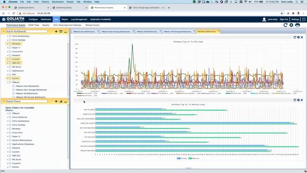Check the Windows dashboard folder checkbox
Image resolution: width=307 pixels, height=173 pixels.
point(10,44)
